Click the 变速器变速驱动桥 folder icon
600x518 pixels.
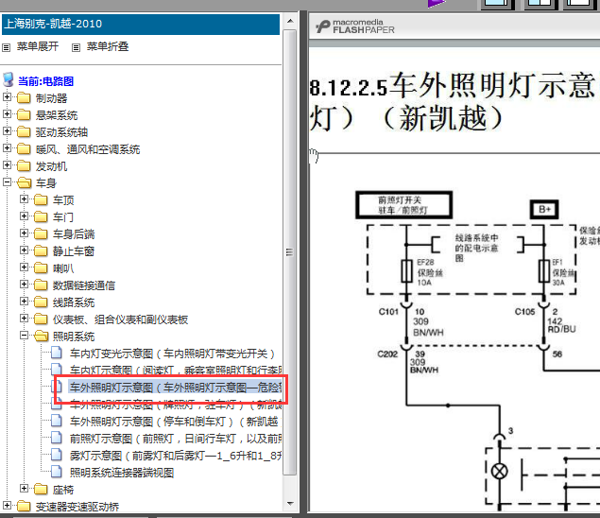[x=24, y=506]
